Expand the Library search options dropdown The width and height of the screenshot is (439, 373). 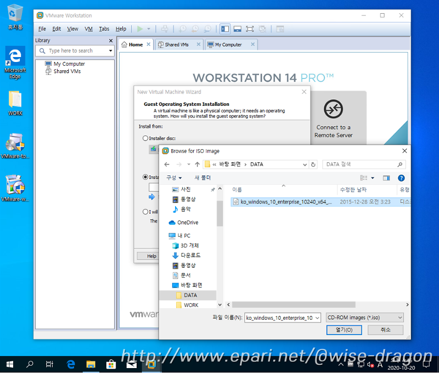point(111,50)
